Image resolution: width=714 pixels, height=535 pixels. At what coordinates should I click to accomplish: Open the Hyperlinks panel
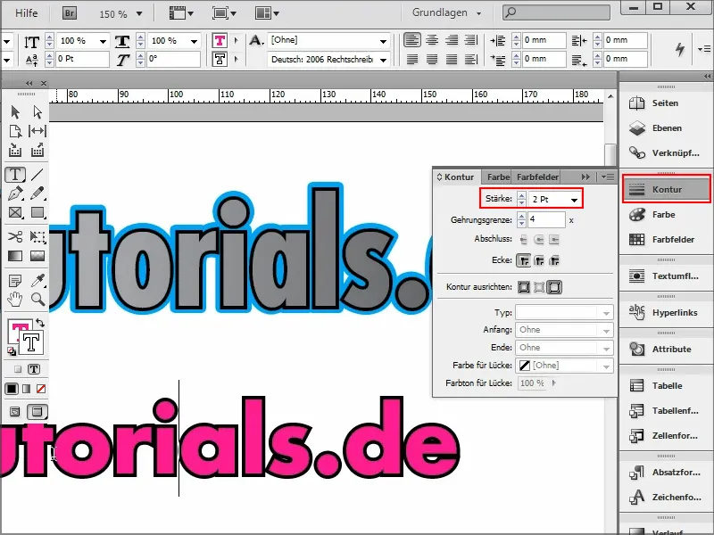666,313
